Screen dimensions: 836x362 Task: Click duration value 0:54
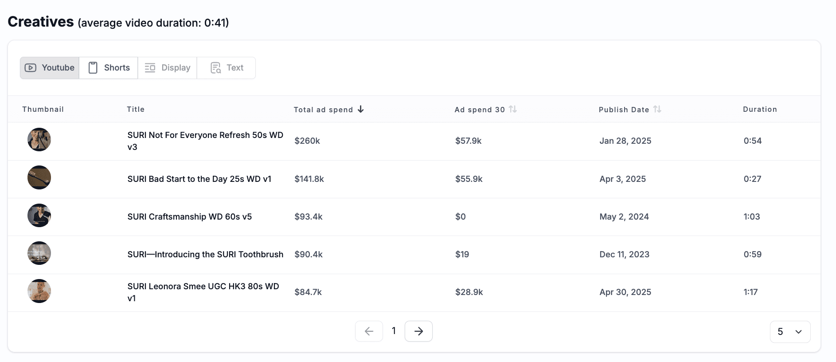(753, 141)
